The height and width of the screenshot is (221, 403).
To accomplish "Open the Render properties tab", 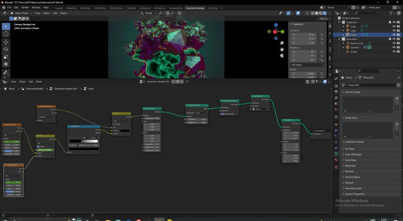I will pos(336,86).
